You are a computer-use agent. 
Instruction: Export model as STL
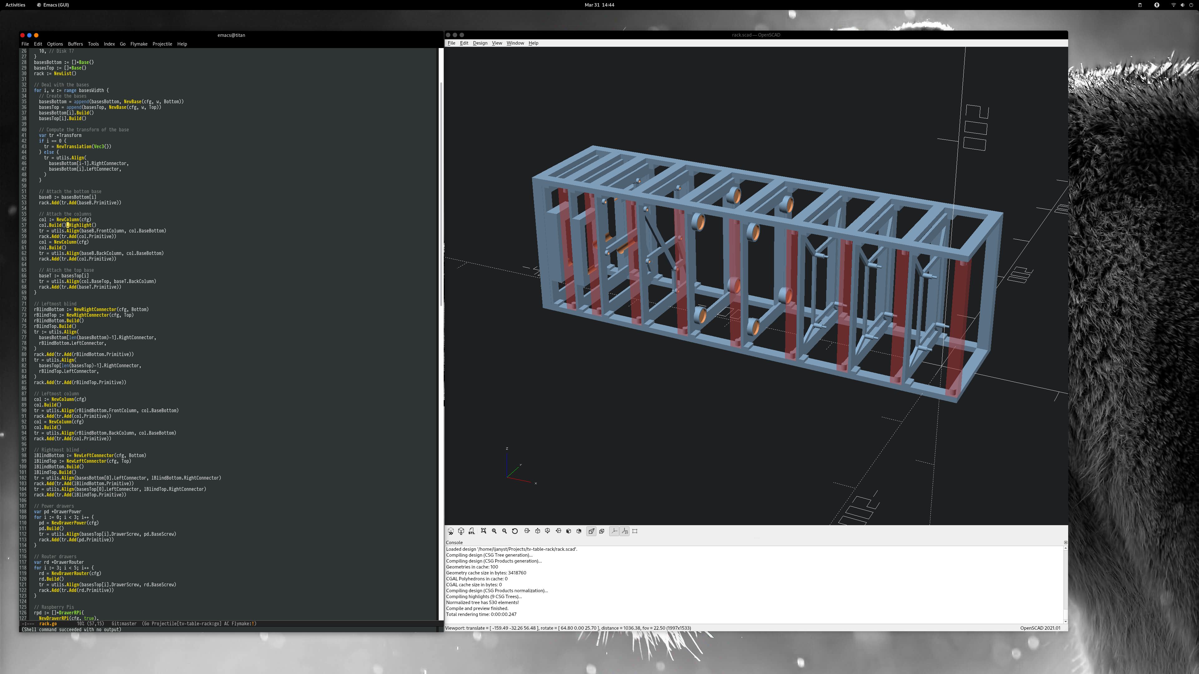click(x=471, y=531)
